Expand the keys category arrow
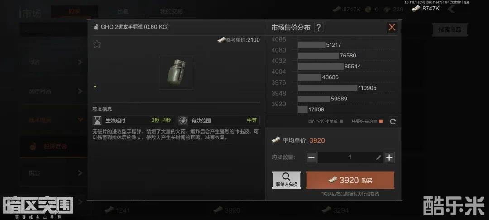This screenshot has width=489, height=220. point(80,173)
